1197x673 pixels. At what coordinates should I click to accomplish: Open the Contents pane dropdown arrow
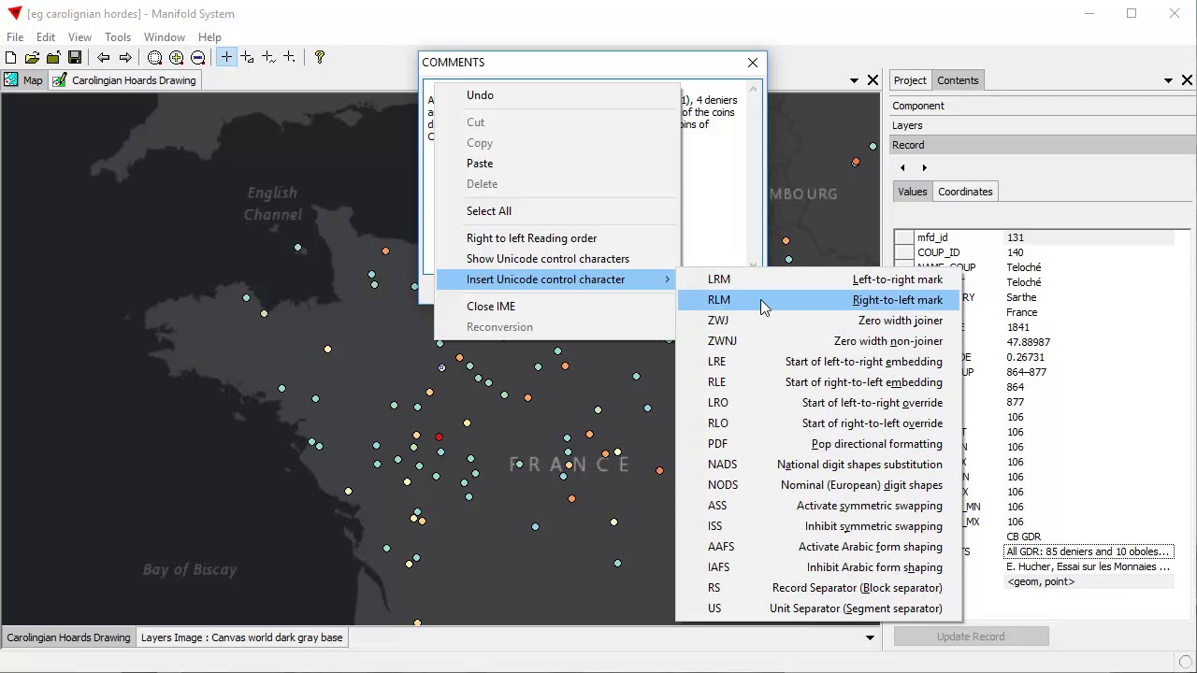point(1168,80)
